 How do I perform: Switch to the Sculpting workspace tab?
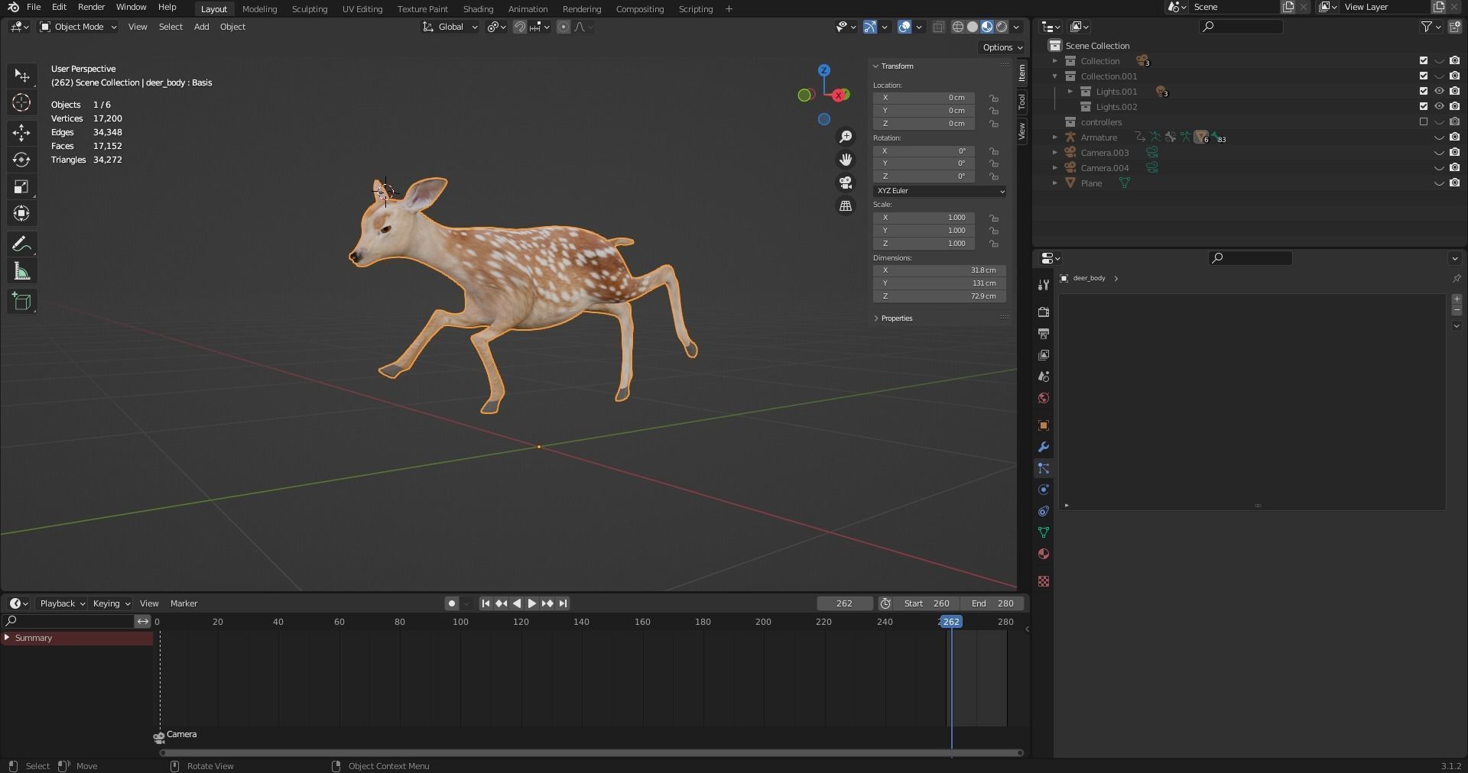point(310,9)
